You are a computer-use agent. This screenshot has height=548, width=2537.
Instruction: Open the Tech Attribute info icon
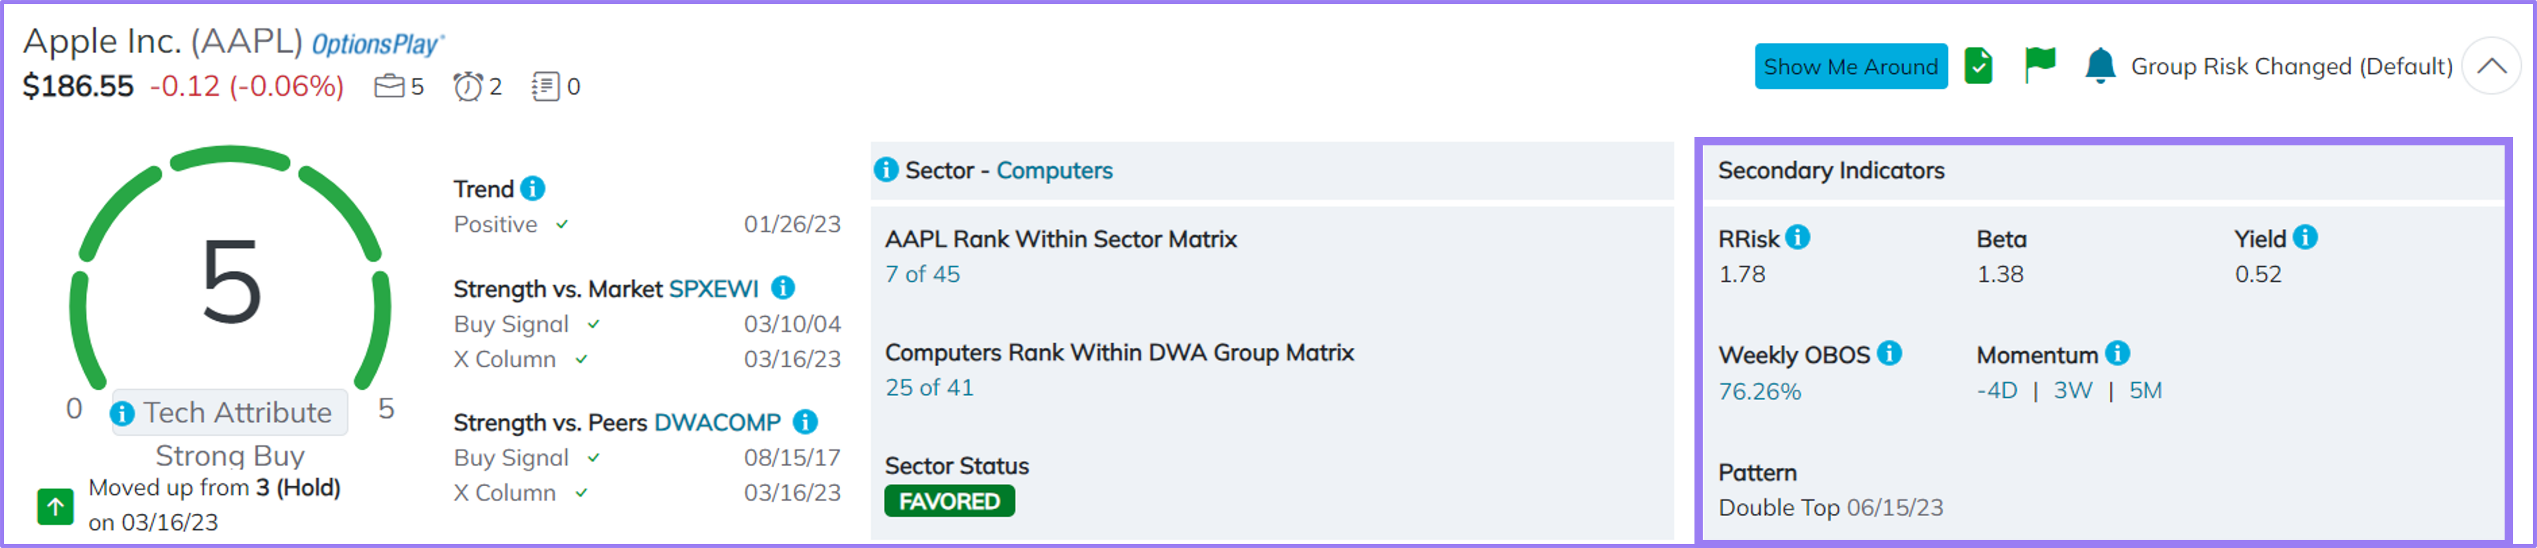click(x=123, y=414)
